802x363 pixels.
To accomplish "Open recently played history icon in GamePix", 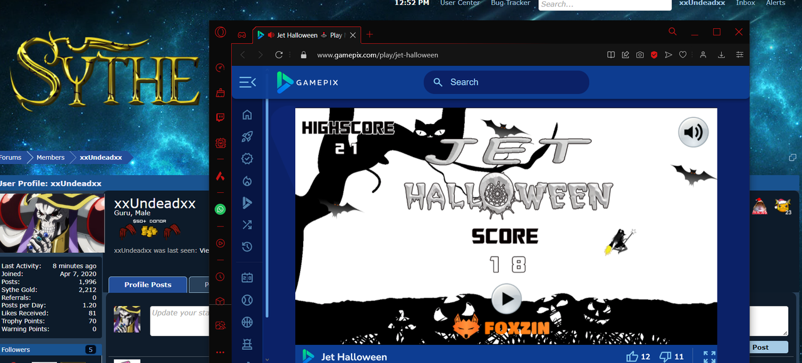I will click(247, 247).
